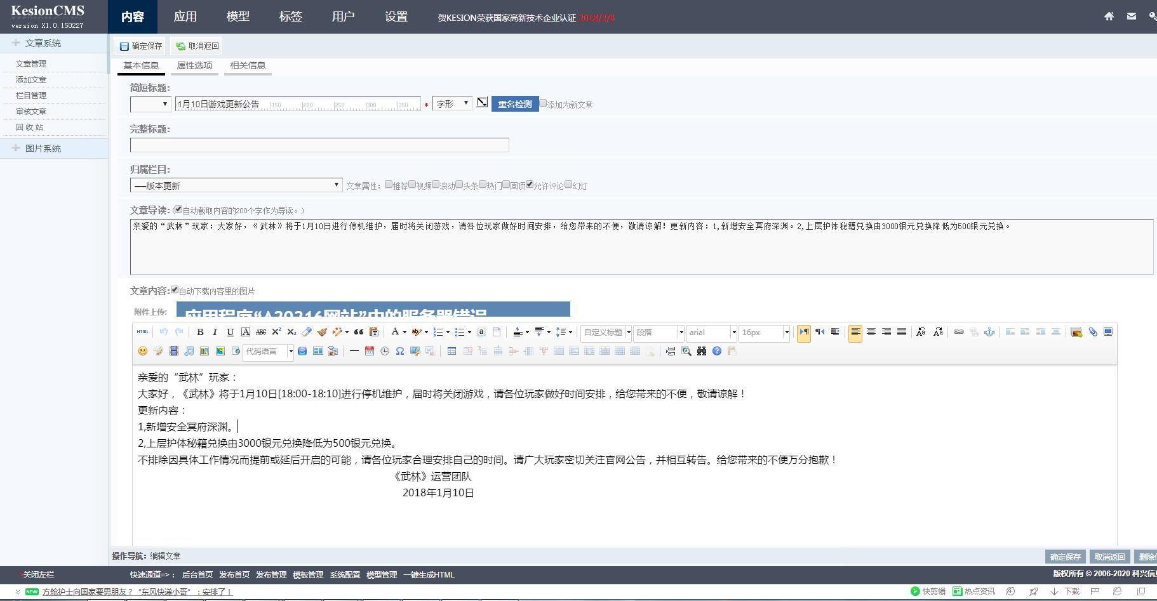Insert a hyperlink
Screen dimensions: 1157x601
pyautogui.click(x=959, y=332)
